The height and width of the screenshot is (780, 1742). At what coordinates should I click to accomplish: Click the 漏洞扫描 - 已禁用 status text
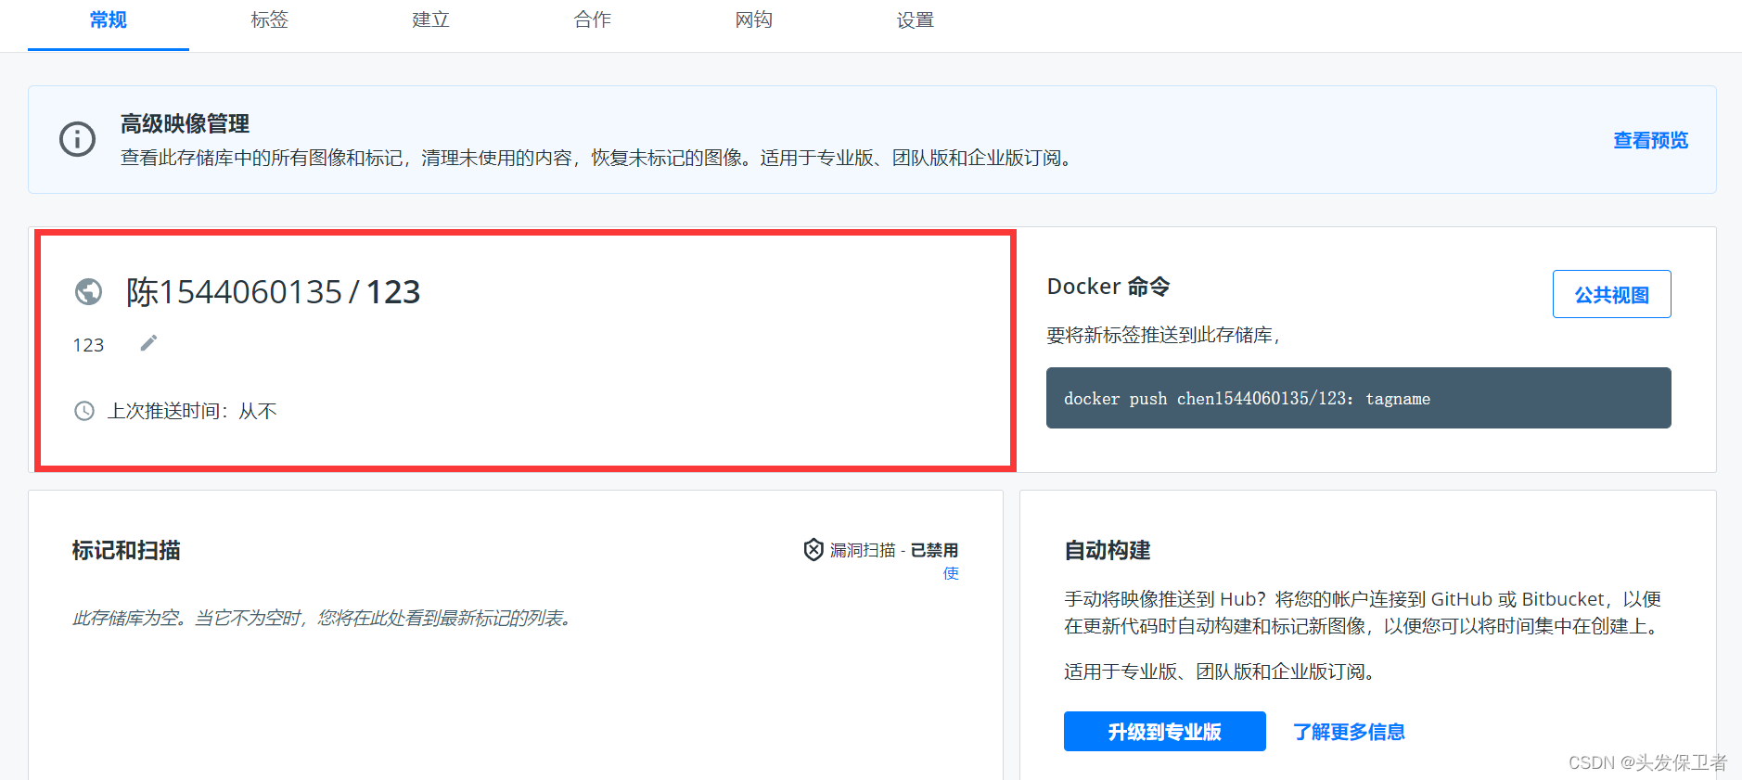[x=894, y=550]
